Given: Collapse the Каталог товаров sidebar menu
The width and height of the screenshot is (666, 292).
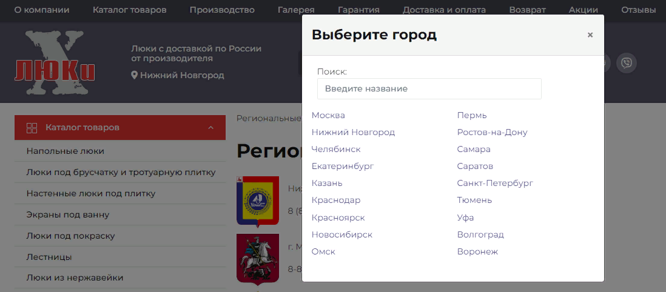Looking at the screenshot, I should 211,128.
